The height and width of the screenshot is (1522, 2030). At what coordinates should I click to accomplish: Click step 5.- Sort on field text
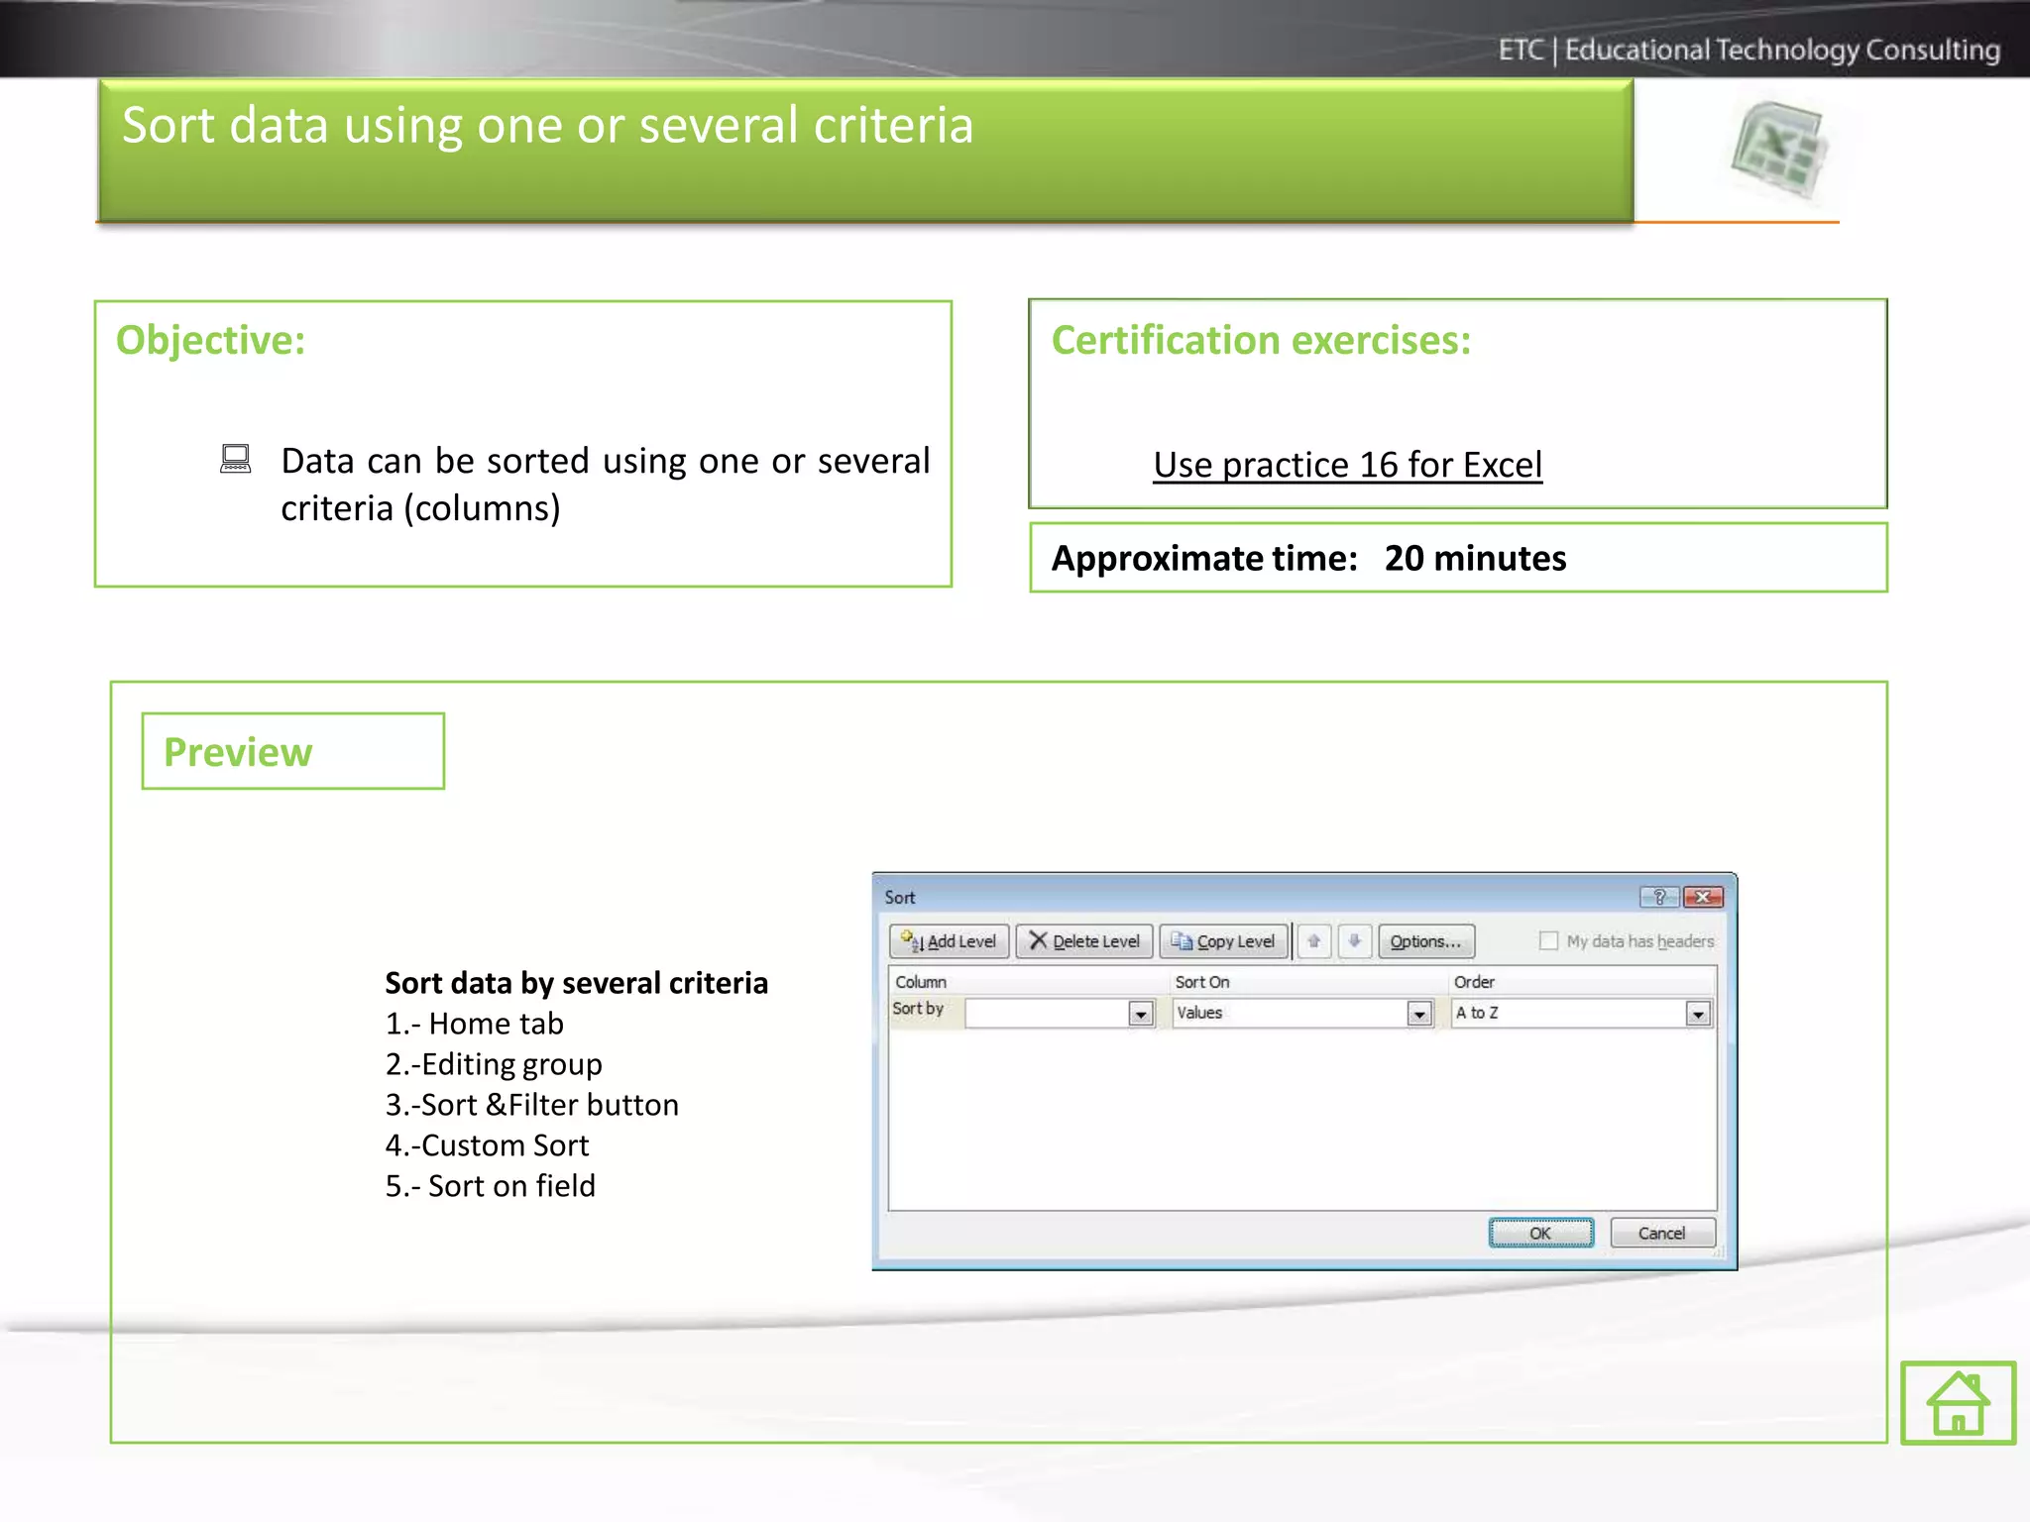pyautogui.click(x=491, y=1186)
